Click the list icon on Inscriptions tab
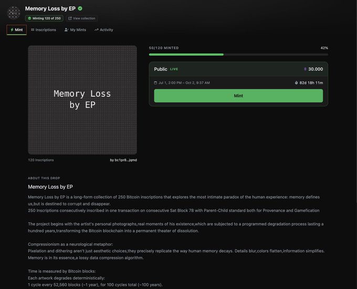Screen dimensions: 357x289 click(x=33, y=29)
